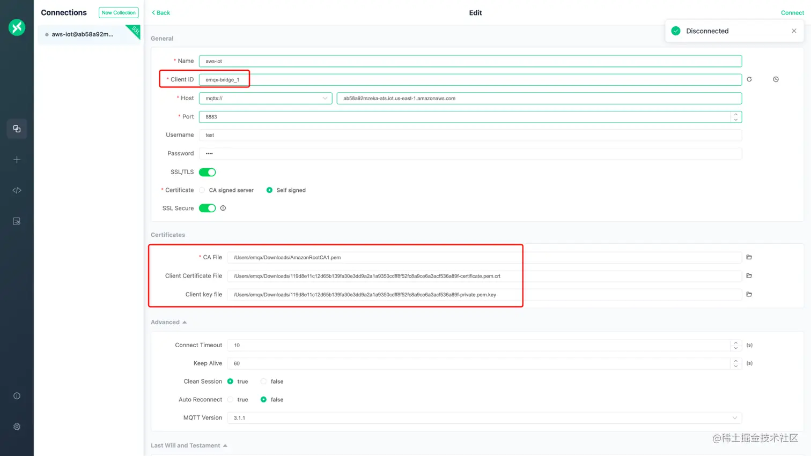Toggle the SSL Secure switch
The image size is (811, 456).
click(207, 208)
